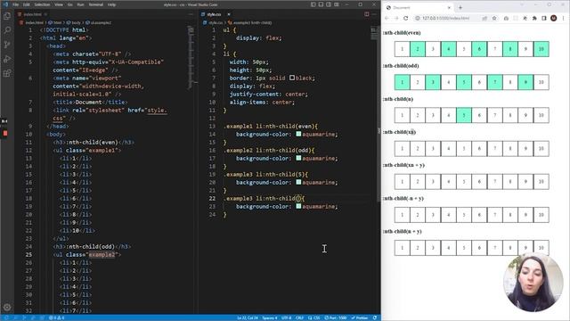Open the Explorer view in activity bar

(7, 16)
